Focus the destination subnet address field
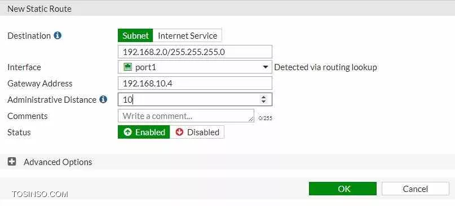Image resolution: width=455 pixels, height=206 pixels. [x=195, y=52]
